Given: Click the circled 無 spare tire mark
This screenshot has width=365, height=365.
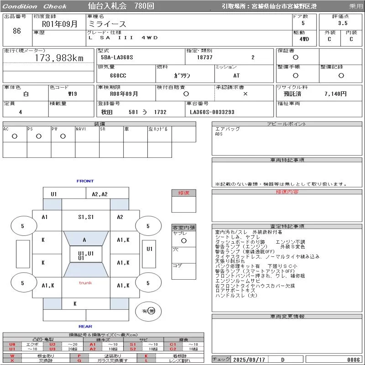Looking at the screenshot, I should [151, 311].
